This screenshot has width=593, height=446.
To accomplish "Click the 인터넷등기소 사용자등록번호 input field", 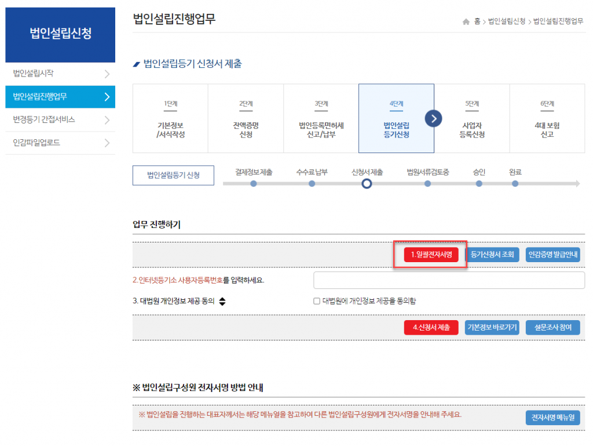I will point(449,280).
